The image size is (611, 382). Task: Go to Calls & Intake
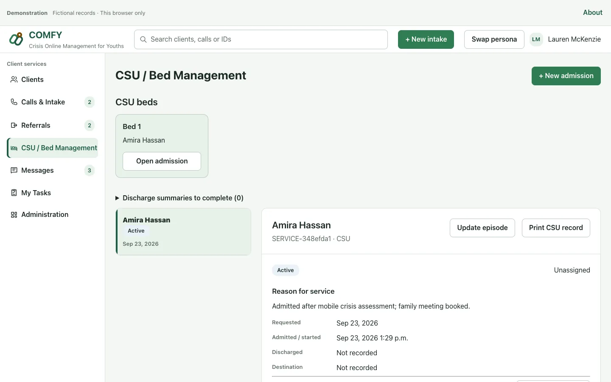pos(52,102)
